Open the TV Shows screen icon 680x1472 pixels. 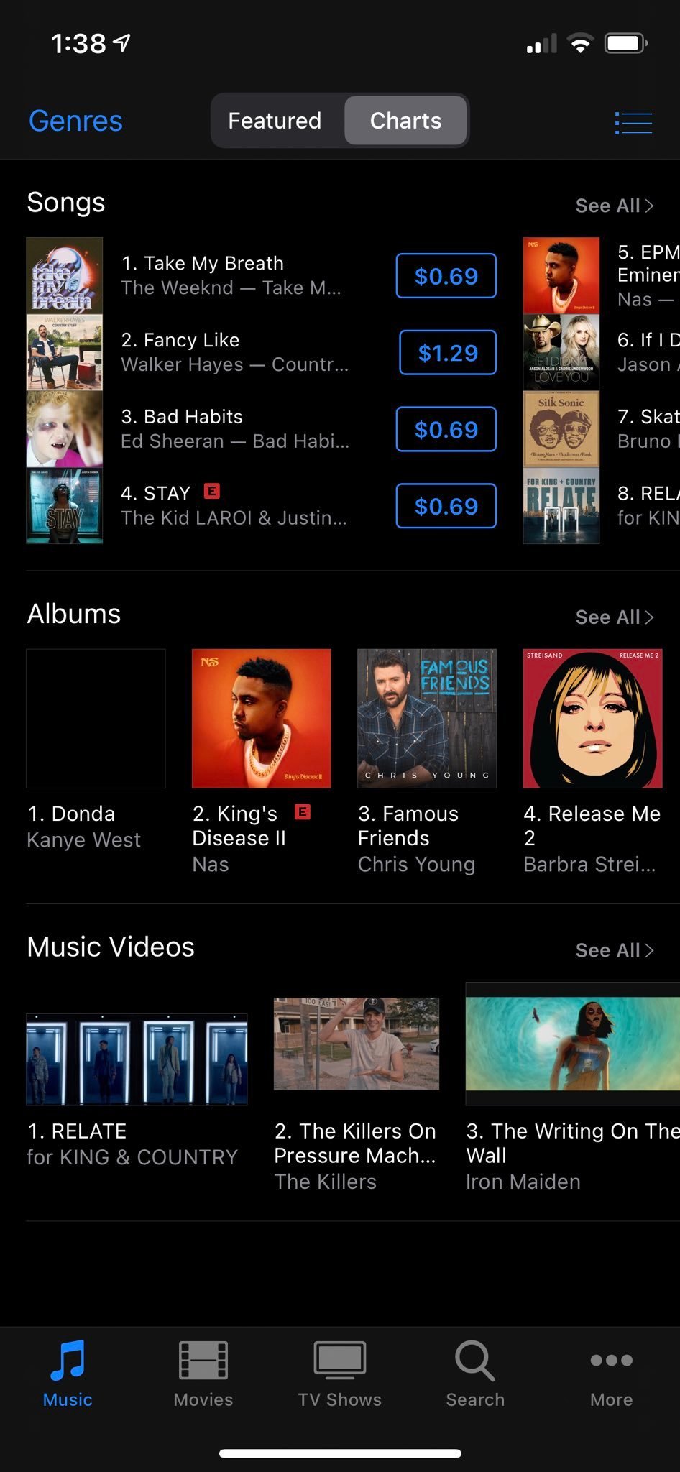pyautogui.click(x=340, y=1360)
